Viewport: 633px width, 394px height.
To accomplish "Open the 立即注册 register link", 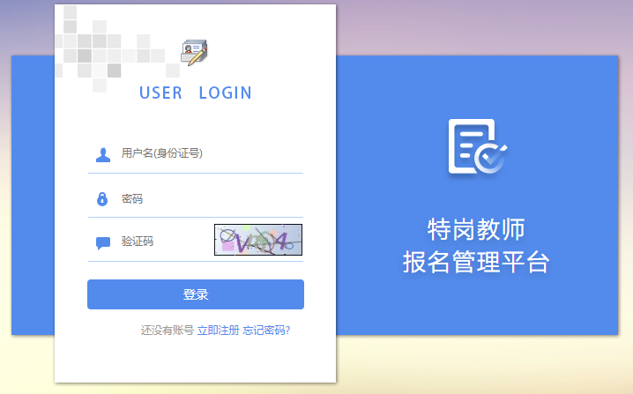I will (x=218, y=331).
